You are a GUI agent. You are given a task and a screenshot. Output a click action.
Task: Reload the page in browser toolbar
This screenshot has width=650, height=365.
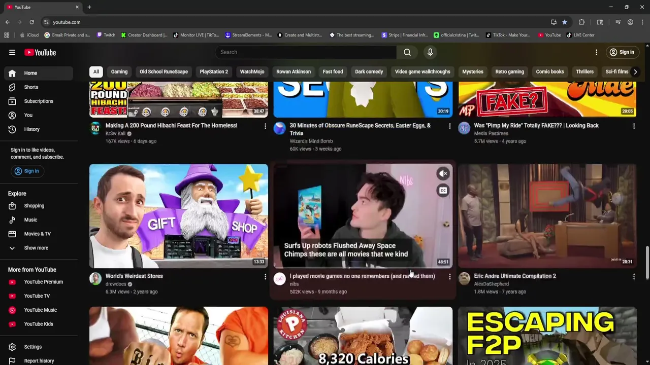click(31, 22)
